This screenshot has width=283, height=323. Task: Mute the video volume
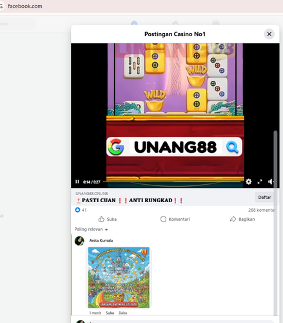click(271, 182)
